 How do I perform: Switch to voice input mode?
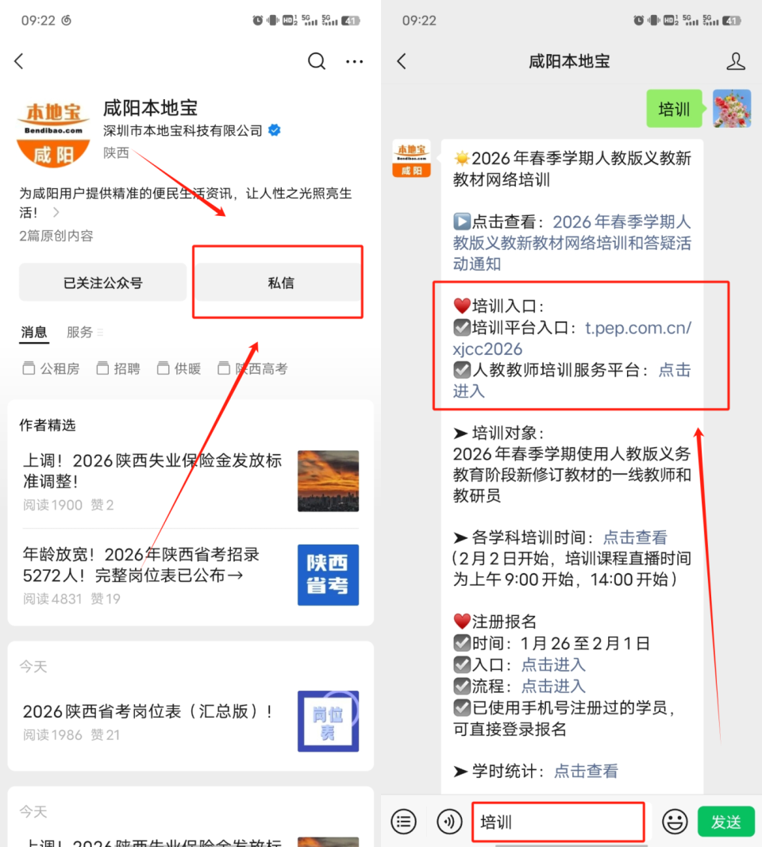coord(449,822)
